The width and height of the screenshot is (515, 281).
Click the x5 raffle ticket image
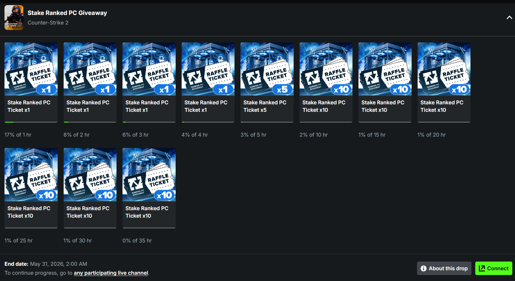tap(267, 69)
